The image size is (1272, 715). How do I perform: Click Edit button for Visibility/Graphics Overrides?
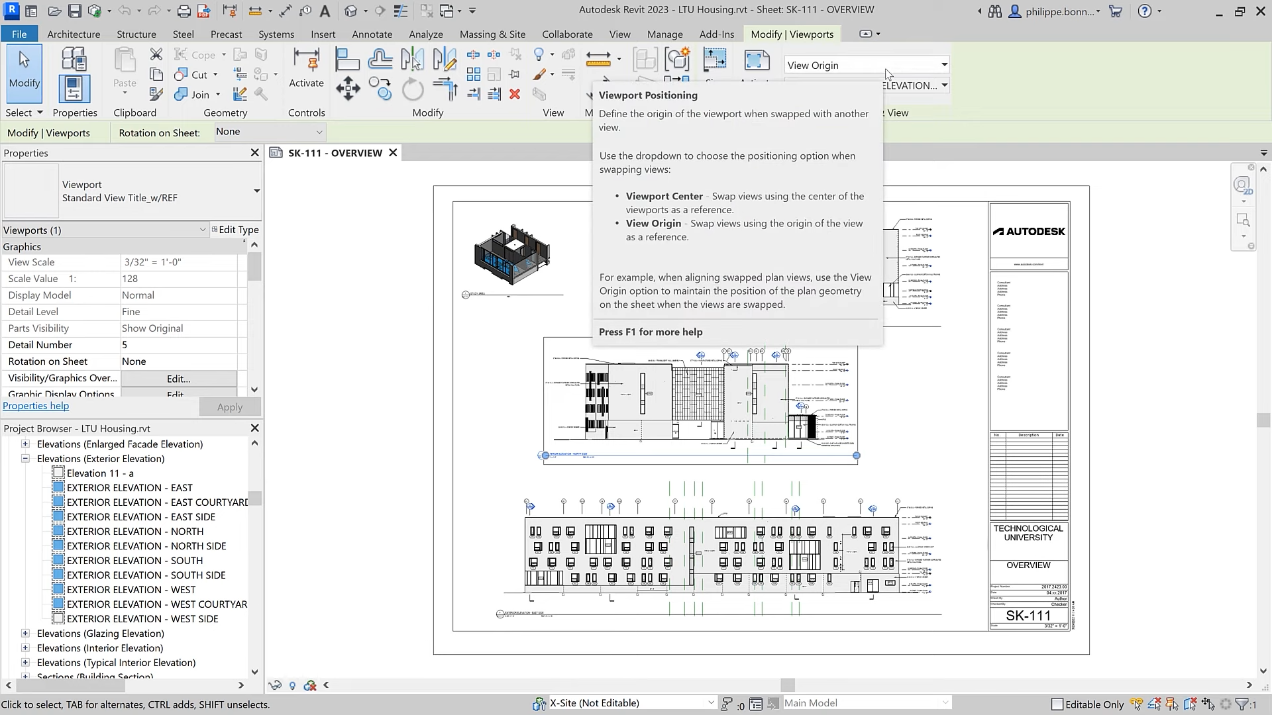(178, 379)
